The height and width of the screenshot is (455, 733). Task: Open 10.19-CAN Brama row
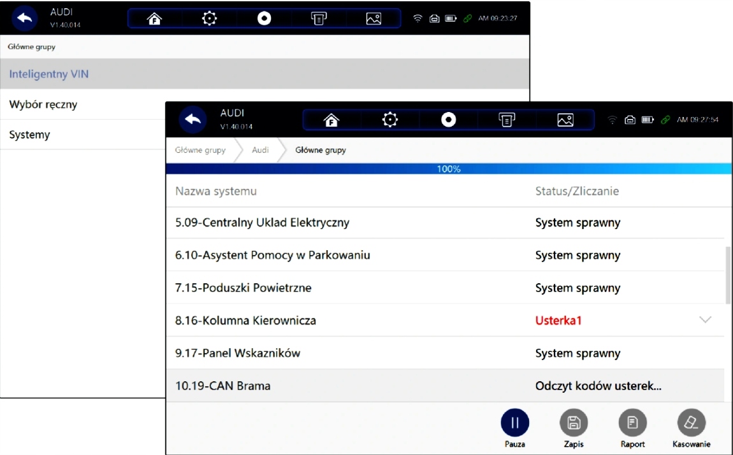(x=445, y=386)
